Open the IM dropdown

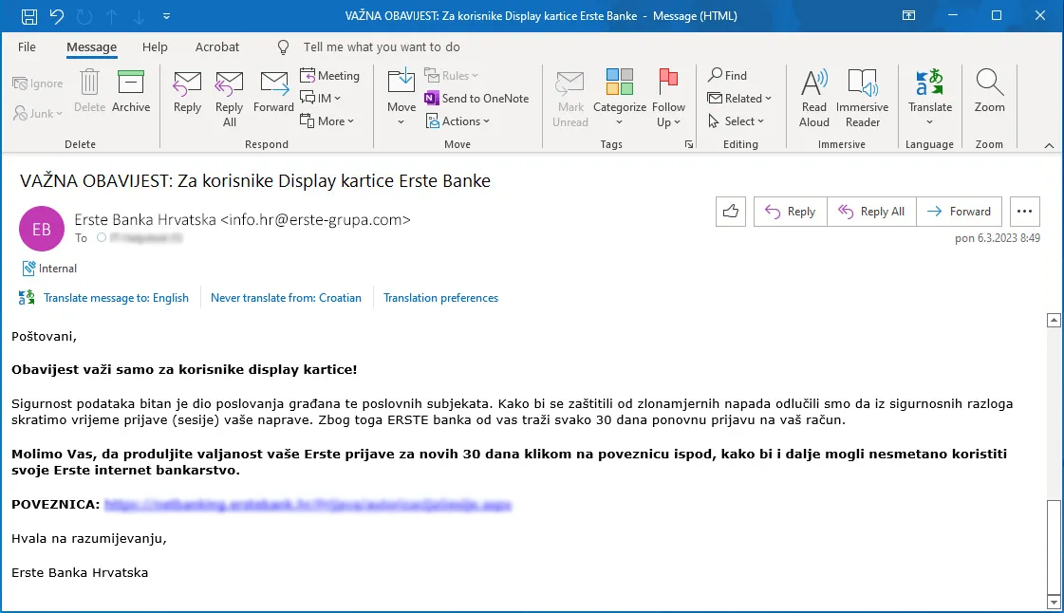pyautogui.click(x=320, y=99)
